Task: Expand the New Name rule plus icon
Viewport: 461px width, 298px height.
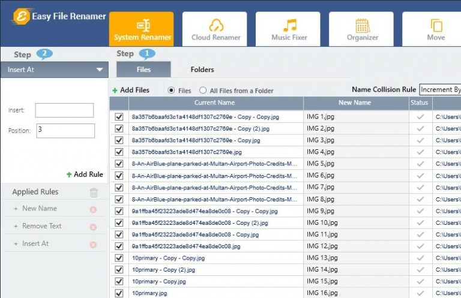Action: (16, 209)
